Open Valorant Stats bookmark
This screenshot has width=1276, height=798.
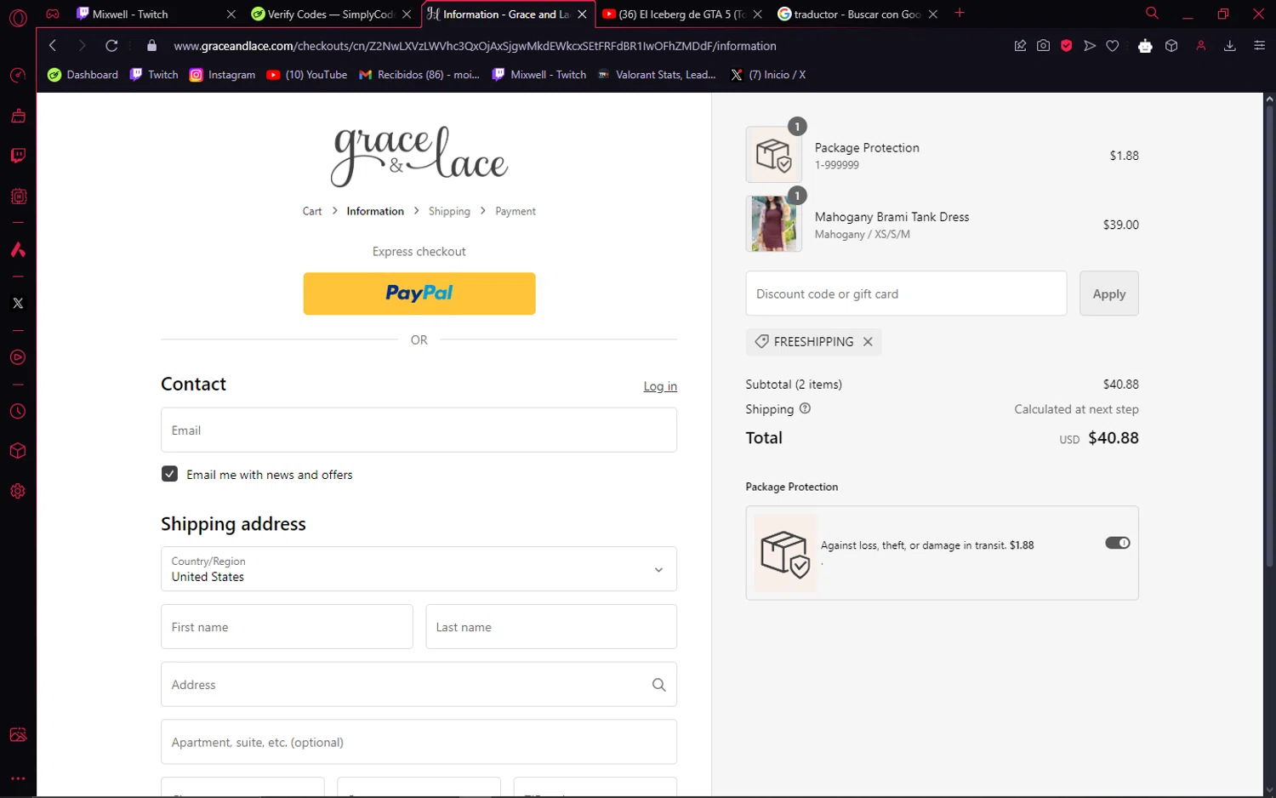coord(657,75)
